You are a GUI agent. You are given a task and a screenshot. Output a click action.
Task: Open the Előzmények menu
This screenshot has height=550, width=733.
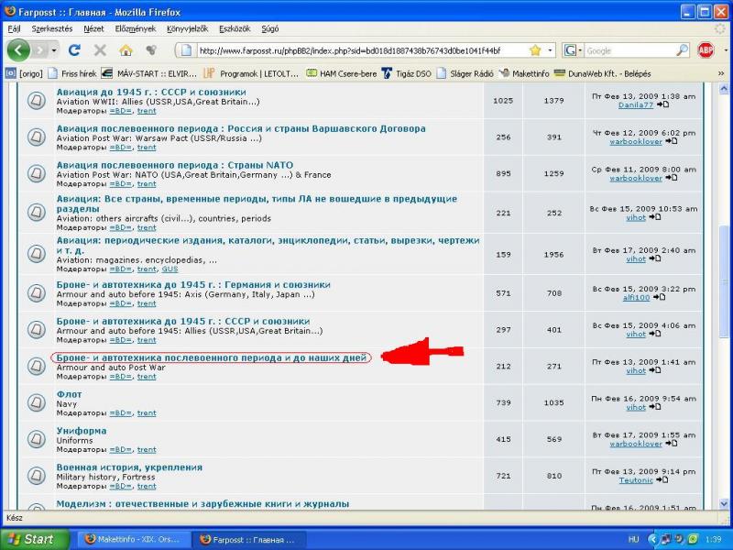pos(135,28)
